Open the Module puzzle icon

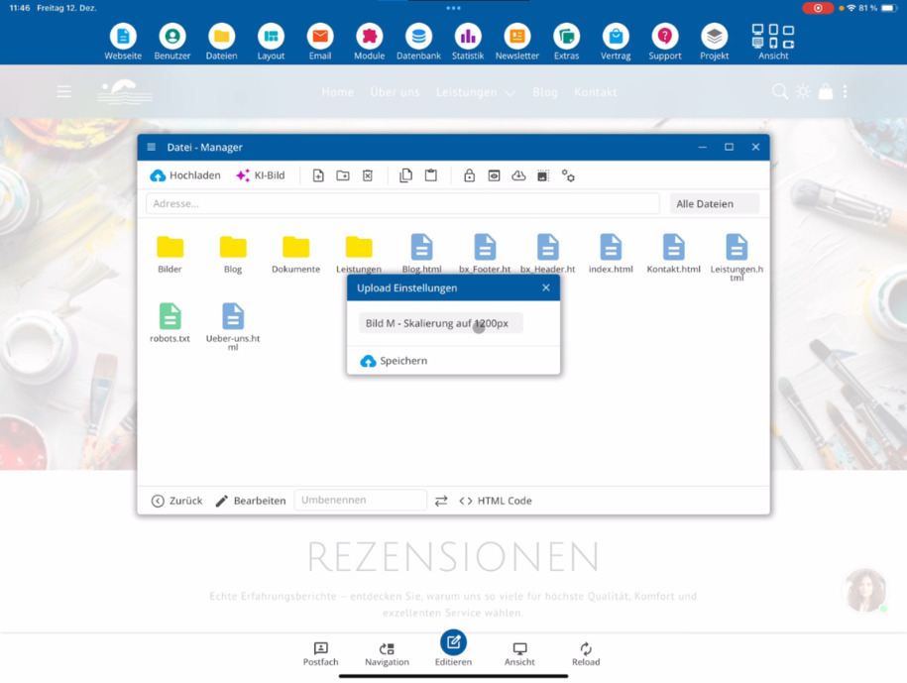point(369,42)
